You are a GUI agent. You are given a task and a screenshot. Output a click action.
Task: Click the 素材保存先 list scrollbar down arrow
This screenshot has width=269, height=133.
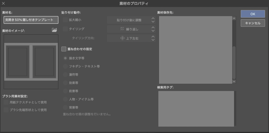tap(234, 82)
